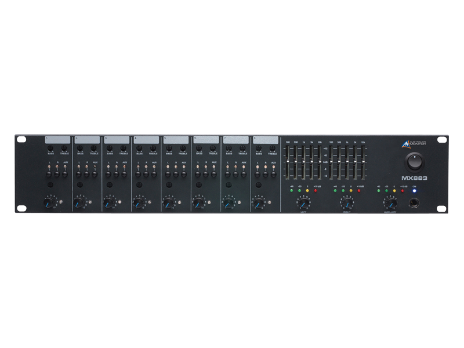Click the green -40 LED above AUXILIARY

pyautogui.click(x=379, y=190)
